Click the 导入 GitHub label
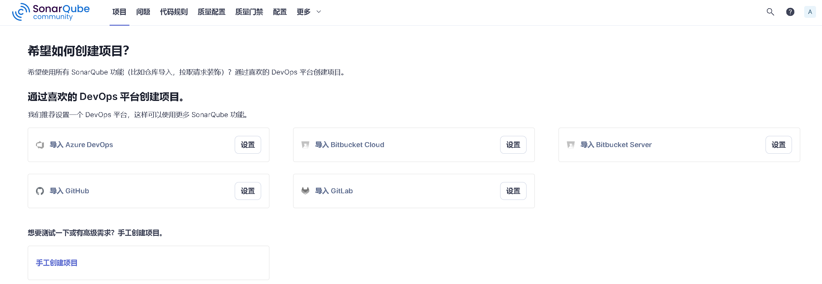 [x=69, y=191]
